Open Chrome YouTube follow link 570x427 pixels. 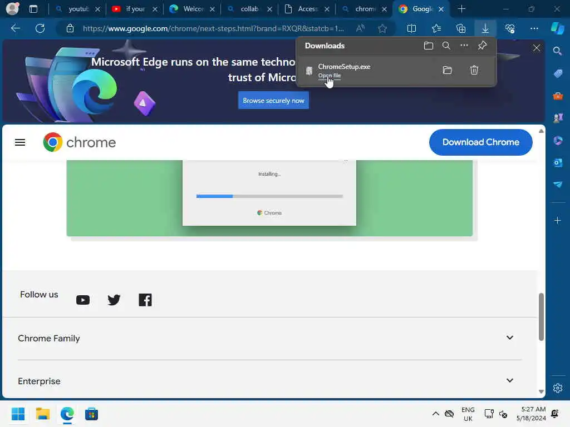point(83,300)
